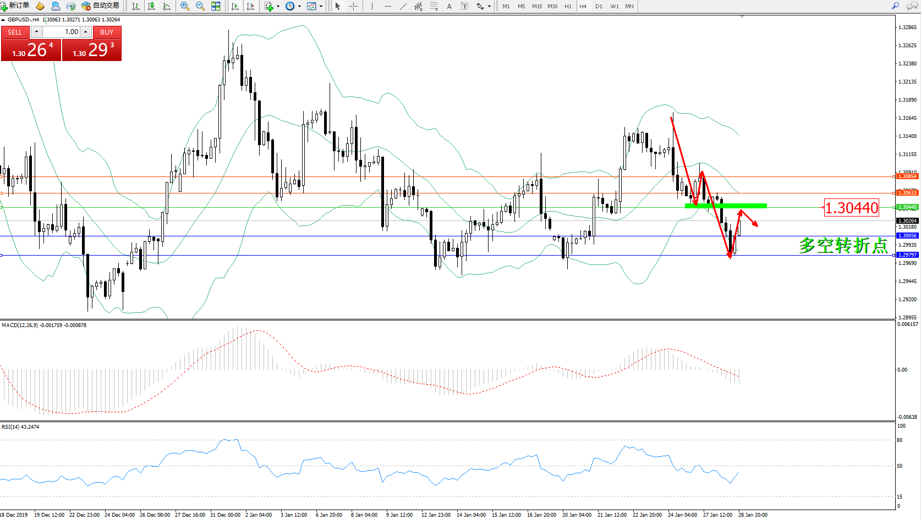Select the line chart display icon
The width and height of the screenshot is (921, 520).
click(167, 6)
